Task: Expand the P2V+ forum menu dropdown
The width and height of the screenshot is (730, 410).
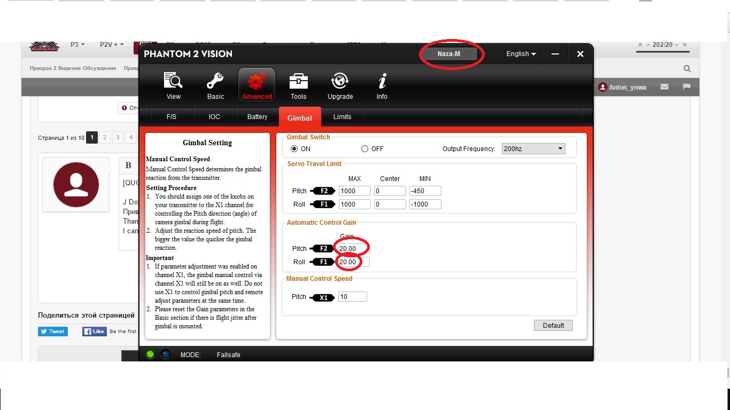Action: pyautogui.click(x=112, y=45)
